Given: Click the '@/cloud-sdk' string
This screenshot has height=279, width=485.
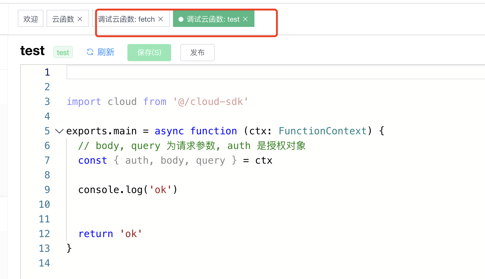Looking at the screenshot, I should [x=211, y=102].
